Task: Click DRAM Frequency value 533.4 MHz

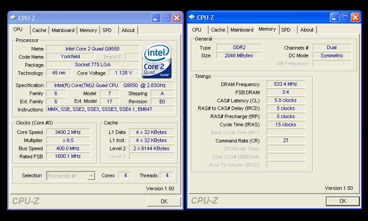Action: (286, 84)
